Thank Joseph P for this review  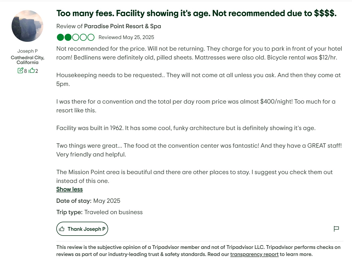pyautogui.click(x=82, y=229)
